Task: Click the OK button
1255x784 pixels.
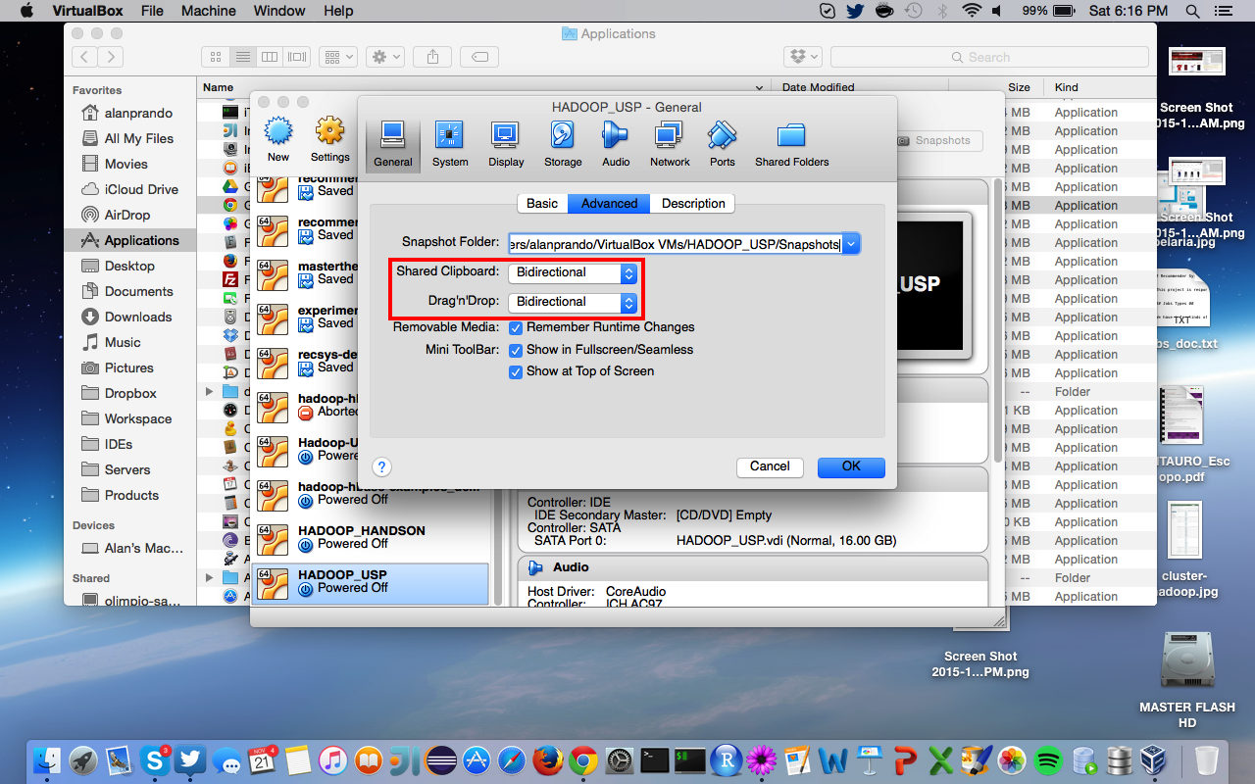Action: tap(851, 466)
